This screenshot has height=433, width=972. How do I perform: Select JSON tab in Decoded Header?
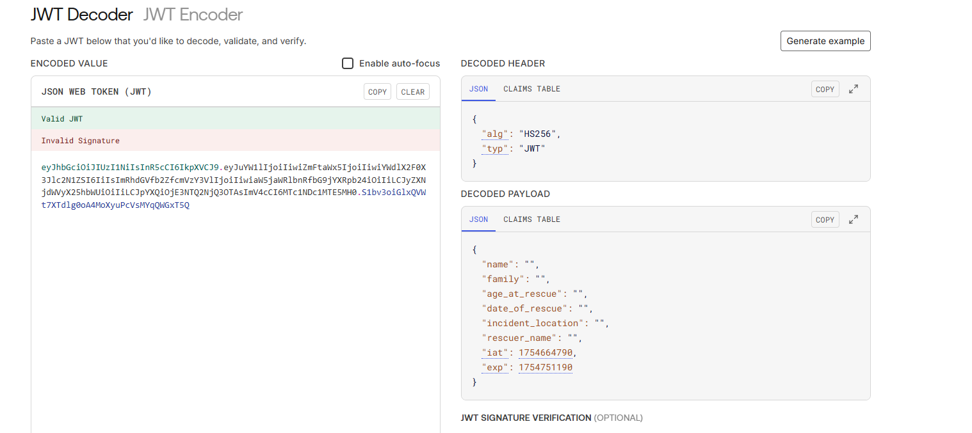click(x=478, y=89)
